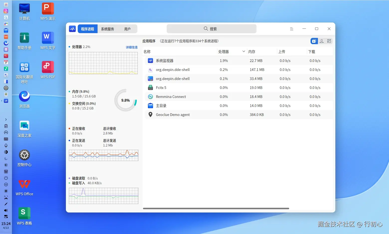389x234 pixels.
Task: Open the calendar dock icon showing 27
Action: (6, 62)
